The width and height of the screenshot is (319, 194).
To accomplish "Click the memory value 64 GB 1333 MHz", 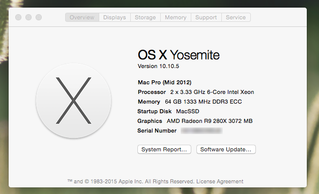I will 204,102.
